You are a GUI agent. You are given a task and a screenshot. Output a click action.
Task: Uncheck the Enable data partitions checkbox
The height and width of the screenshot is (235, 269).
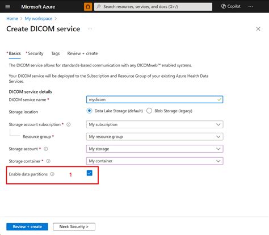(x=90, y=173)
